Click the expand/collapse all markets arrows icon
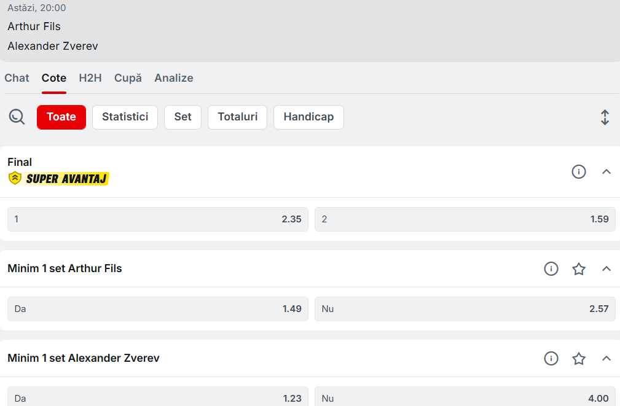Image resolution: width=620 pixels, height=406 pixels. click(605, 117)
